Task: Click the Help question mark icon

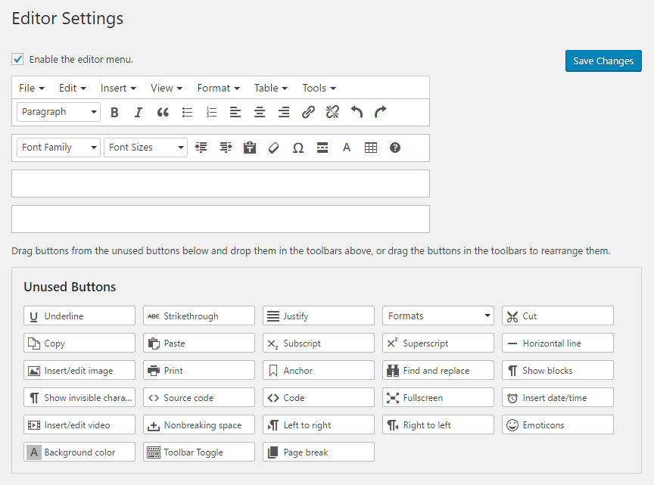Action: pos(395,148)
